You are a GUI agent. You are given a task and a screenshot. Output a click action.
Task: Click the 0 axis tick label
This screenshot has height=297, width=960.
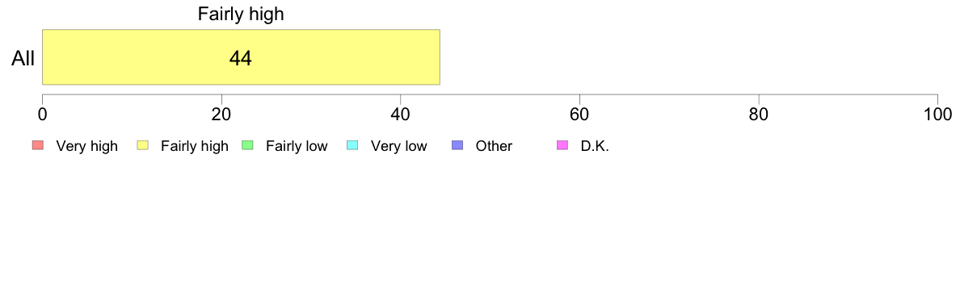tap(42, 114)
